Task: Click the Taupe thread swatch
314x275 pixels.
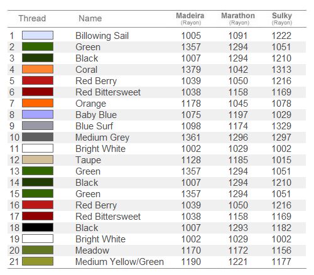Action: pyautogui.click(x=38, y=159)
